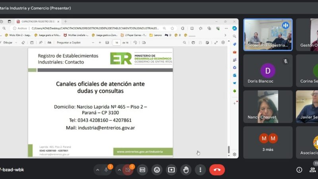Expand the Dibujar dropdown arrow
The height and width of the screenshot is (179, 318).
click(16, 43)
